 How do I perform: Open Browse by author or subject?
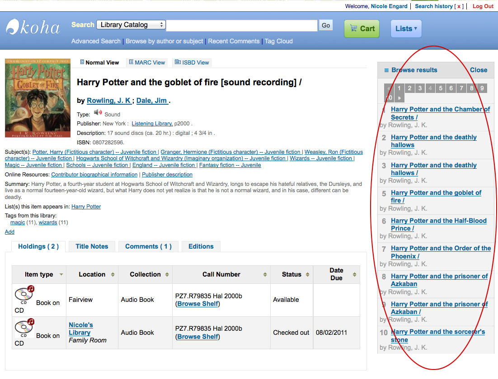click(x=164, y=41)
